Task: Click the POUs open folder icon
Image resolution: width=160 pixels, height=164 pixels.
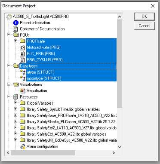Action: point(16,35)
